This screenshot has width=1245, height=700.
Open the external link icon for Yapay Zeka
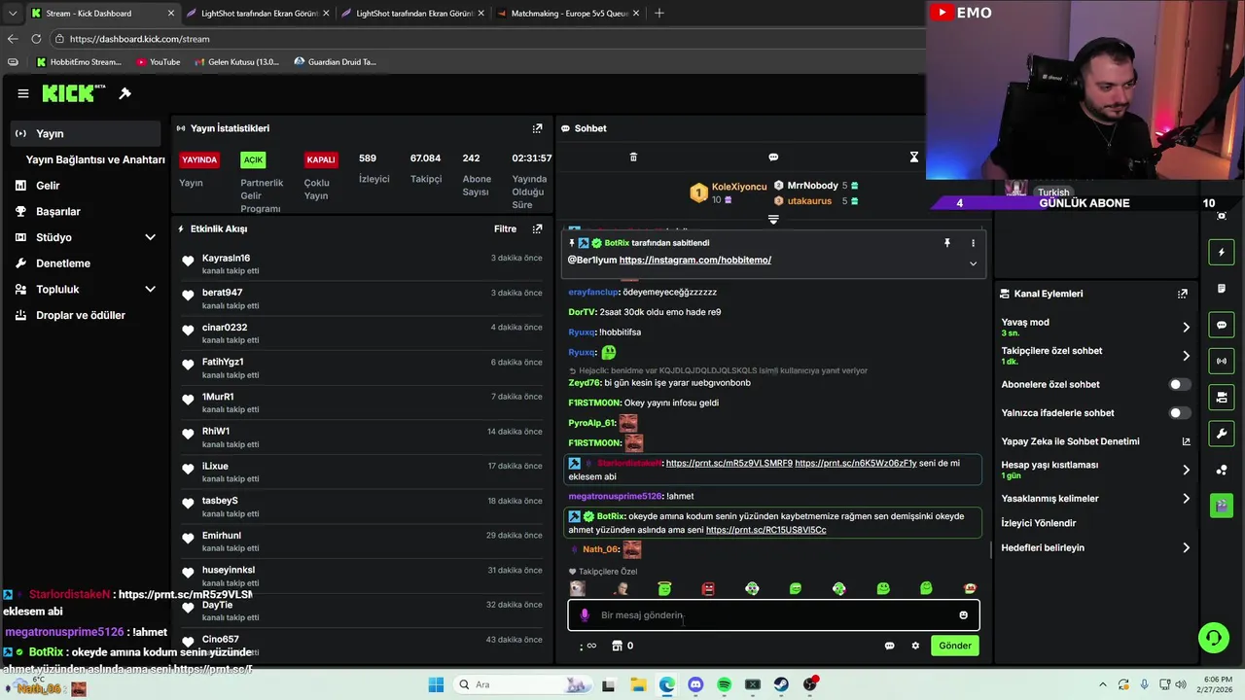point(1186,441)
